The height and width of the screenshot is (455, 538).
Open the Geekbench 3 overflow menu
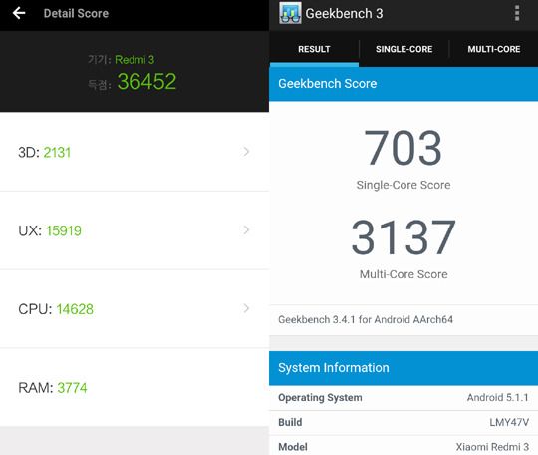(x=517, y=13)
